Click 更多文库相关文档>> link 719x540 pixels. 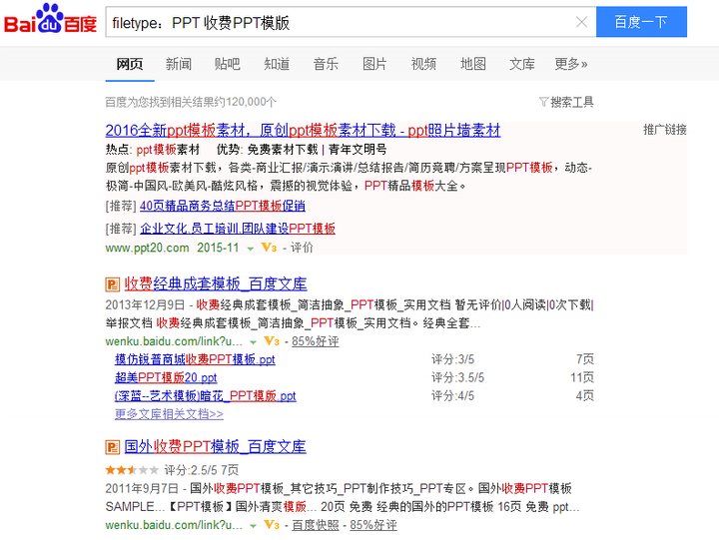[169, 414]
